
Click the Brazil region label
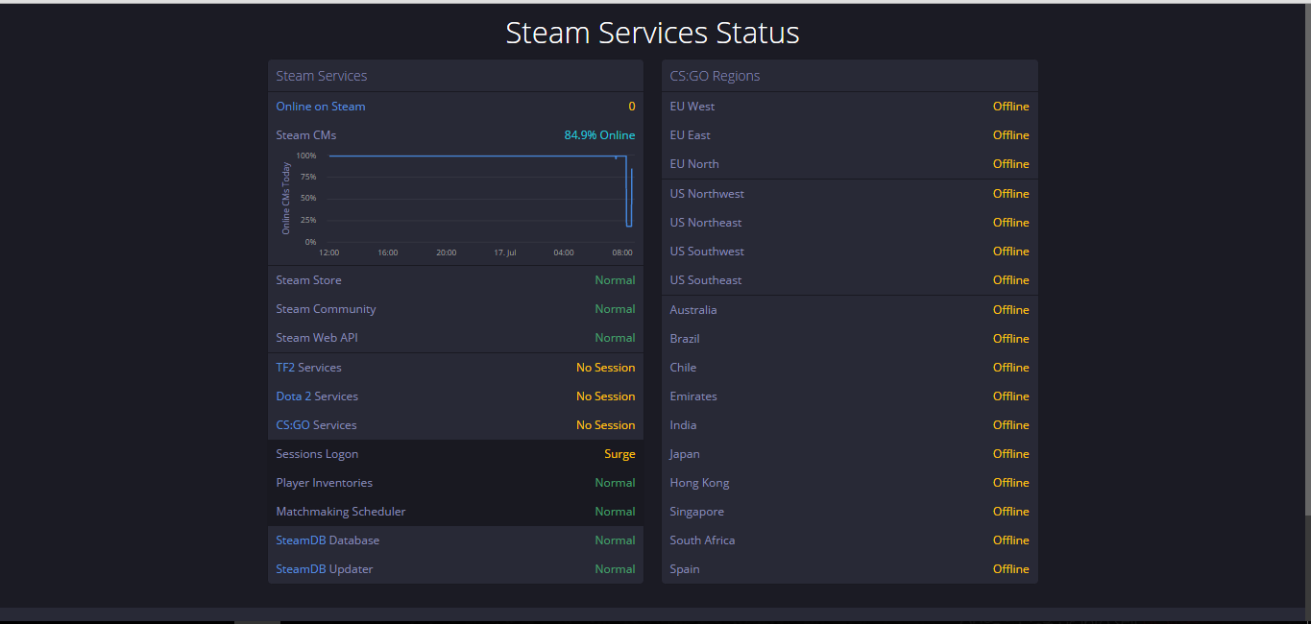(685, 339)
